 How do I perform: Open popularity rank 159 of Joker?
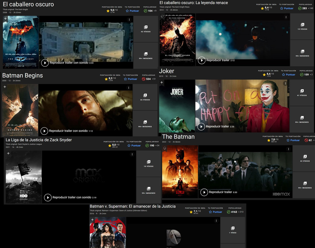coord(306,75)
